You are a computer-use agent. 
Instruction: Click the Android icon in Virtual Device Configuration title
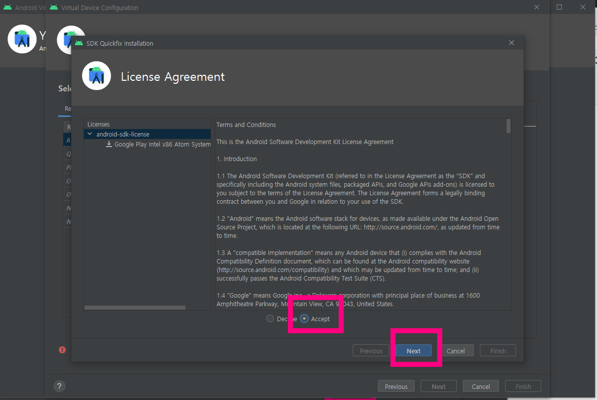coord(54,7)
